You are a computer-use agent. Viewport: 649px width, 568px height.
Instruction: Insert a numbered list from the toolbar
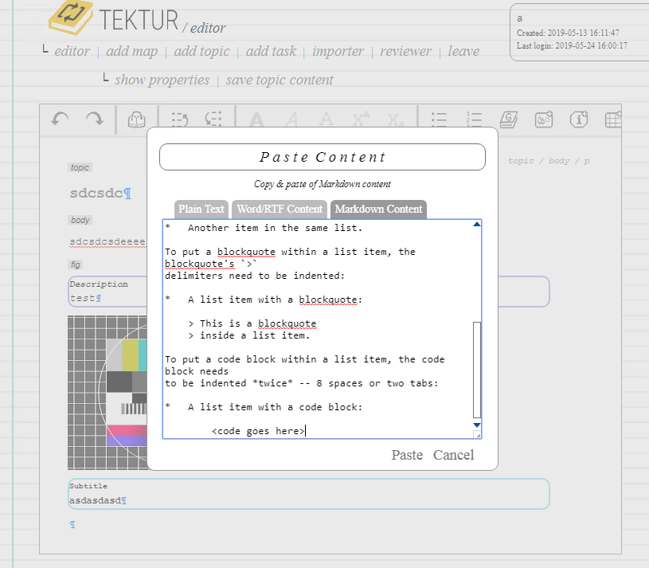(474, 119)
